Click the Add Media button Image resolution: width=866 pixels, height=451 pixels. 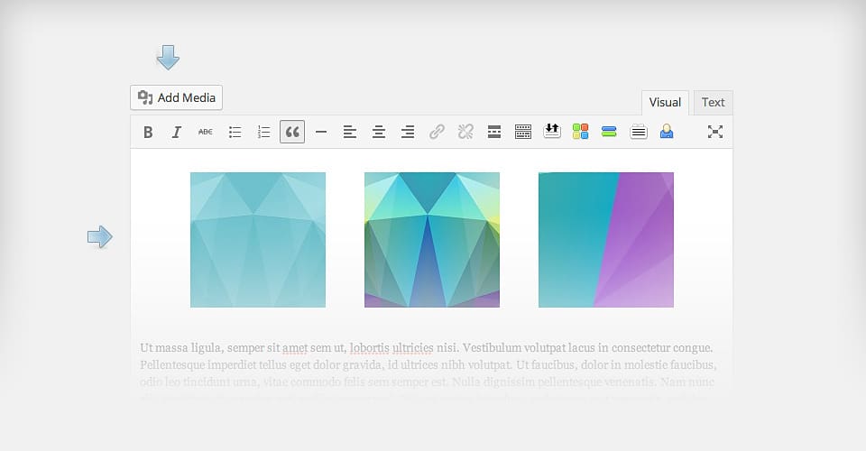pyautogui.click(x=177, y=98)
